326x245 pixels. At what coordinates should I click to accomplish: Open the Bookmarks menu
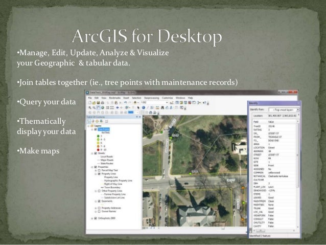115,98
